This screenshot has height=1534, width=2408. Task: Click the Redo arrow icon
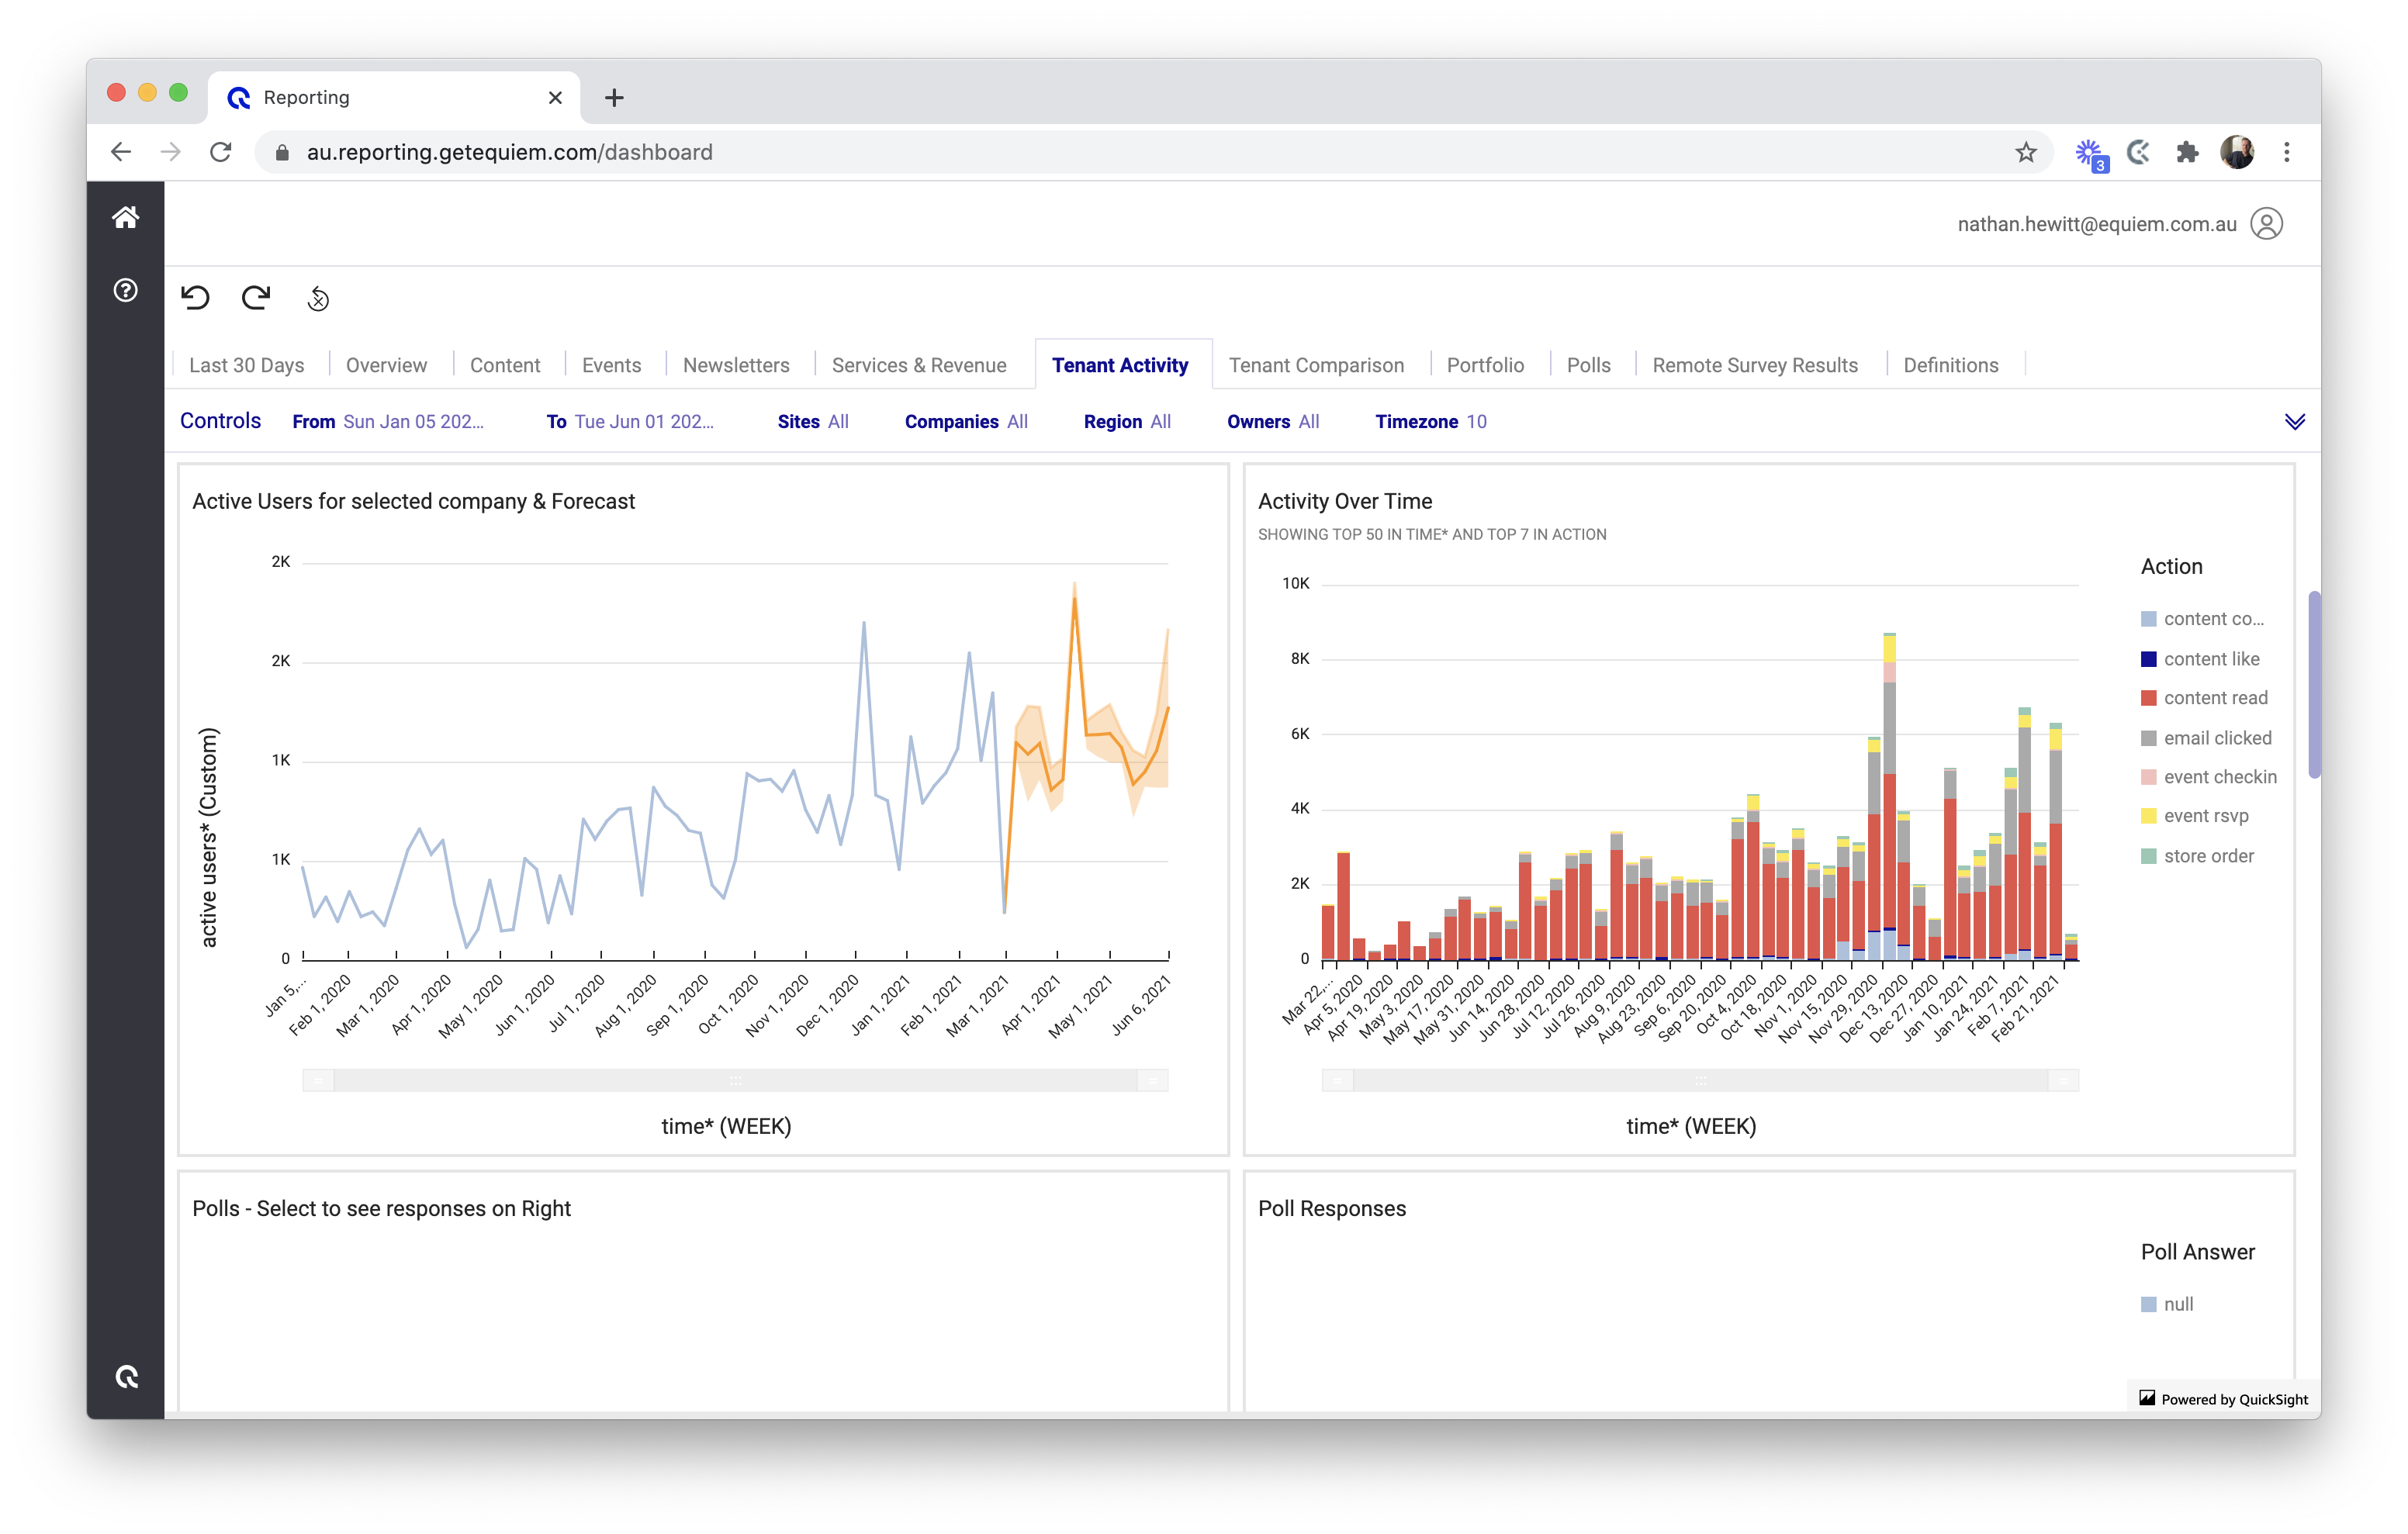tap(256, 298)
